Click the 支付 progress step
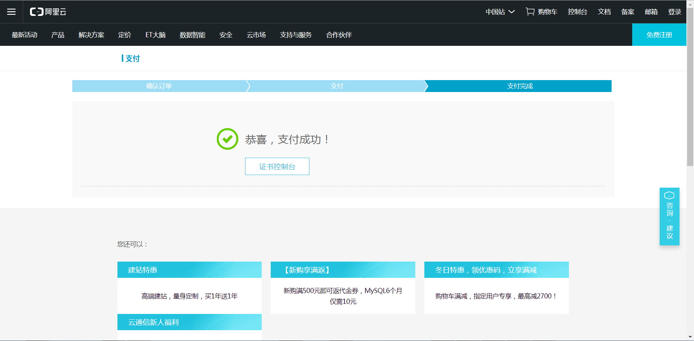694x341 pixels. pyautogui.click(x=337, y=86)
